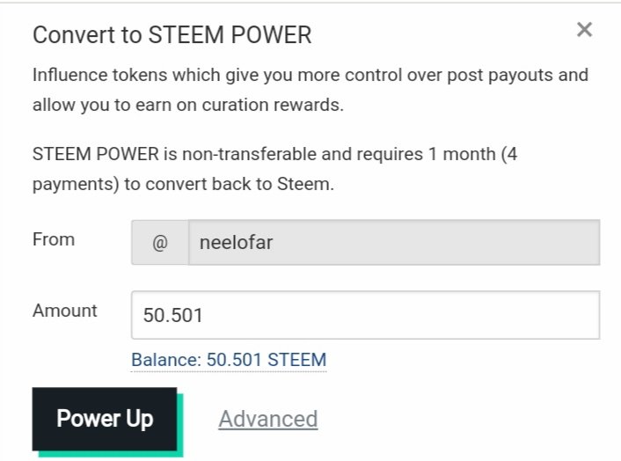This screenshot has height=461, width=621.
Task: Open the Advanced options link
Action: click(x=267, y=419)
